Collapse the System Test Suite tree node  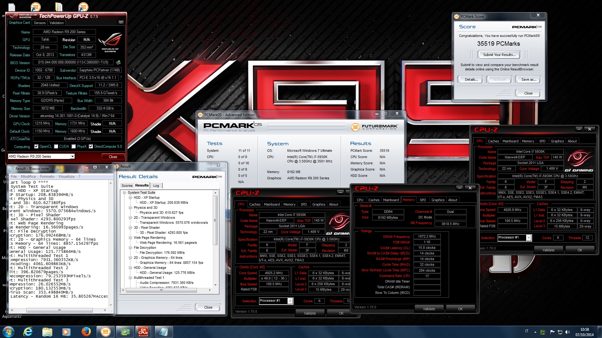(124, 193)
